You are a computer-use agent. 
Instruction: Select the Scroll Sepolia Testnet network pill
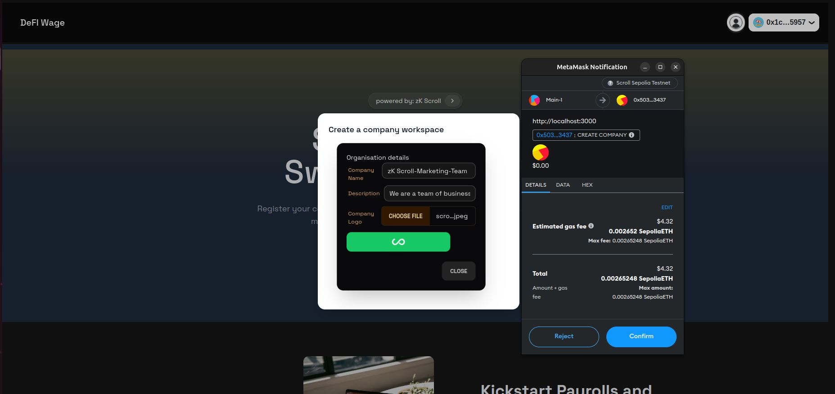point(640,83)
